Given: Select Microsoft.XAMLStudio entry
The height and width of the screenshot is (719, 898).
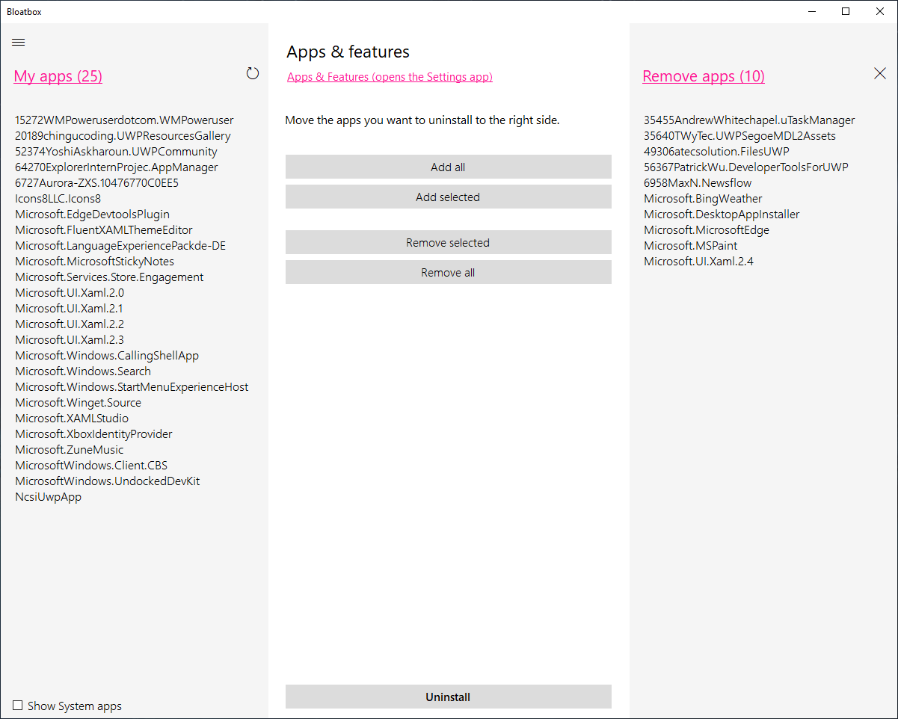Looking at the screenshot, I should [x=72, y=419].
